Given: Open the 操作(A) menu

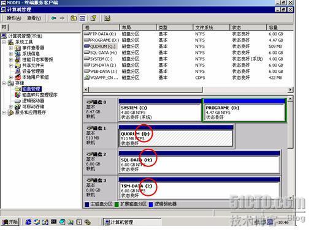Looking at the screenshot, I should point(13,18).
